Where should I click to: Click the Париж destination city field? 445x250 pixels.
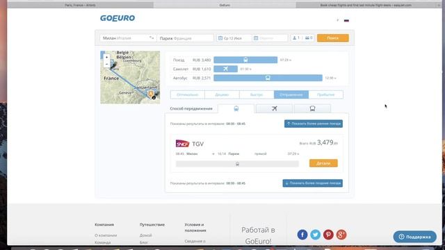185,38
